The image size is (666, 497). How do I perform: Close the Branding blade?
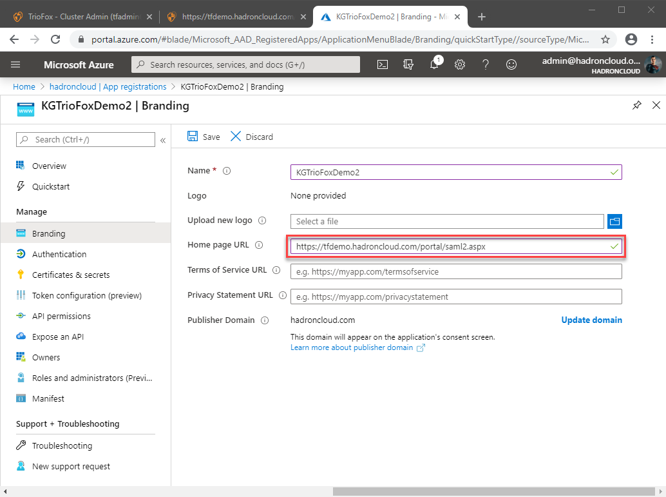point(656,105)
